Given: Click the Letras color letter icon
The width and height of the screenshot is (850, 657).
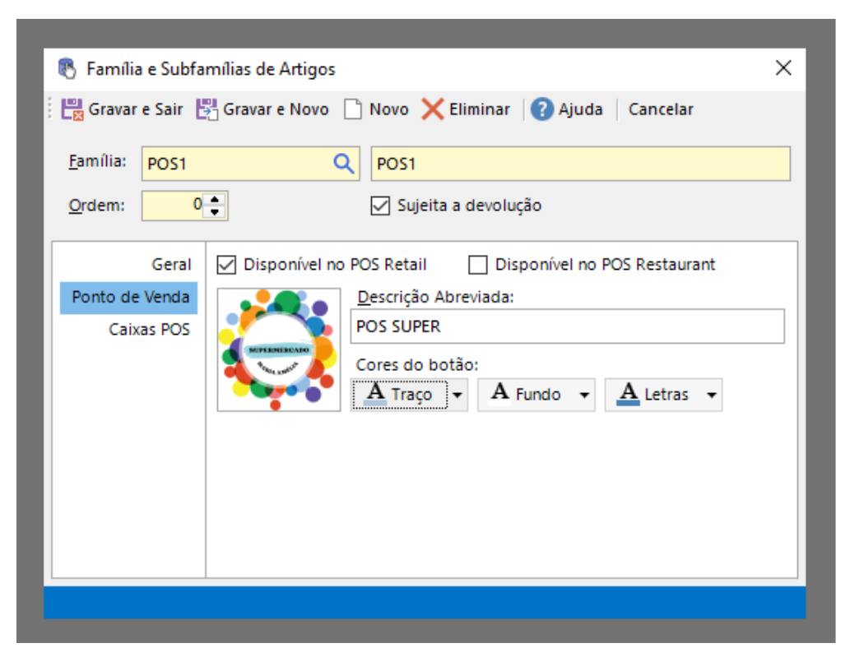Looking at the screenshot, I should tap(628, 394).
